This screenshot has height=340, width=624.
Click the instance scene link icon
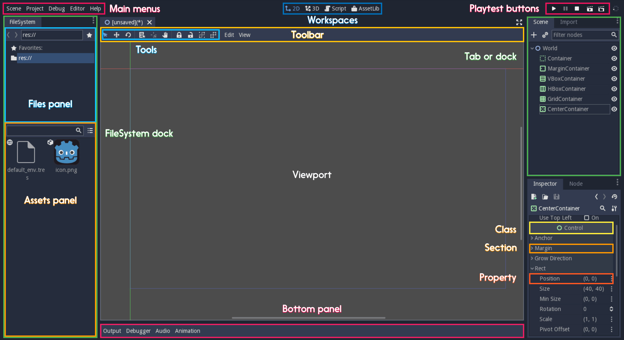545,35
